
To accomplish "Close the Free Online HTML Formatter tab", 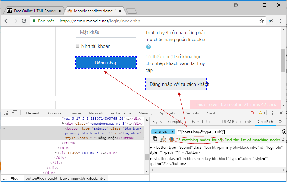I will click(x=60, y=11).
